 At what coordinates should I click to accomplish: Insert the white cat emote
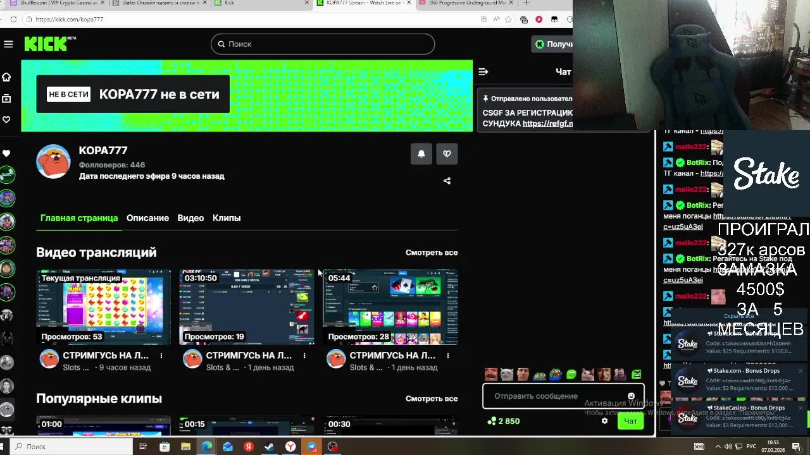[507, 374]
